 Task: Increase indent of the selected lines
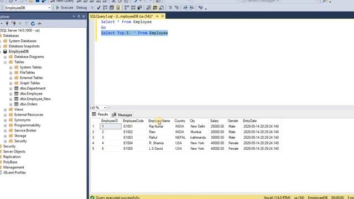(192, 8)
